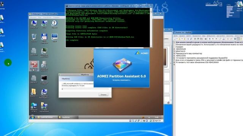Open the monitor shortcut icon beside Total Commander
This screenshot has width=243, height=136.
pos(54,37)
